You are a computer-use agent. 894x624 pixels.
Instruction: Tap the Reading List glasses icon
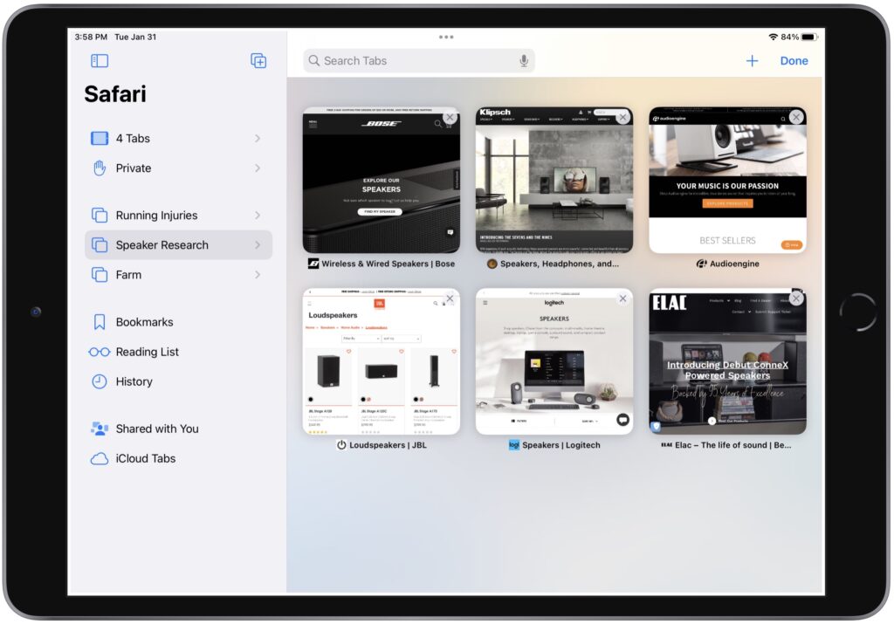click(x=100, y=353)
